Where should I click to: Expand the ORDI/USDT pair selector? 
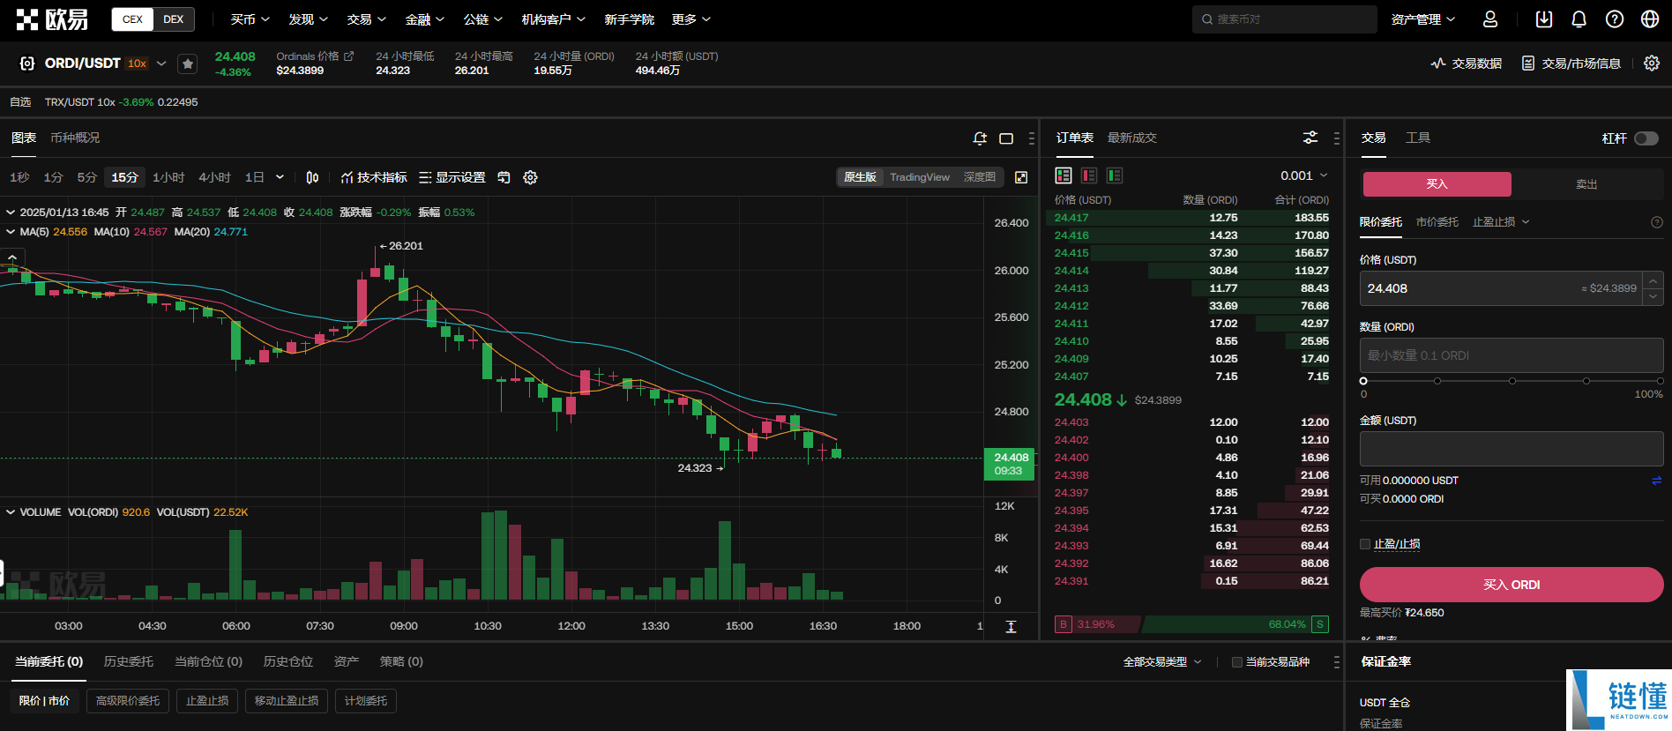(x=161, y=63)
